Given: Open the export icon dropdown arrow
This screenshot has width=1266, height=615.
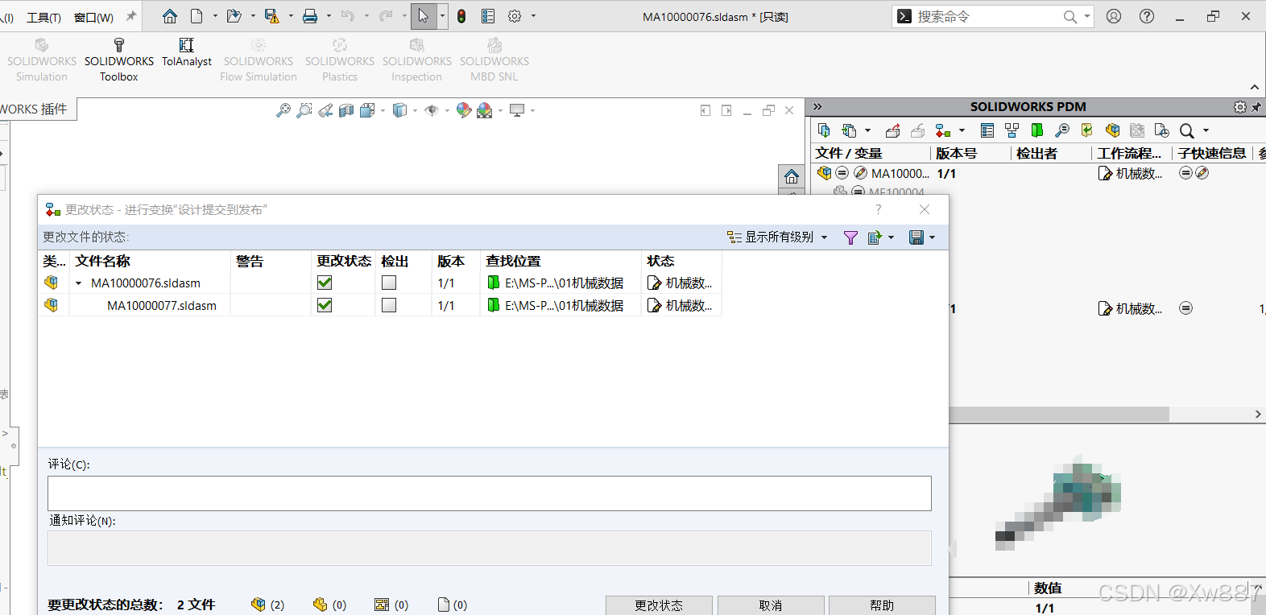Looking at the screenshot, I should tap(891, 237).
